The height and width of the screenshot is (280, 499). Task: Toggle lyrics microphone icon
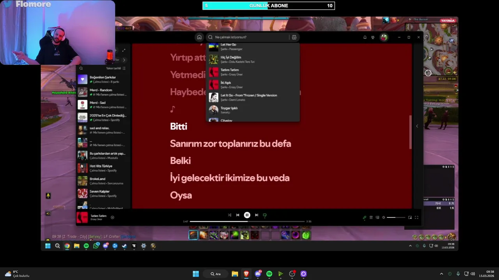coord(365,218)
